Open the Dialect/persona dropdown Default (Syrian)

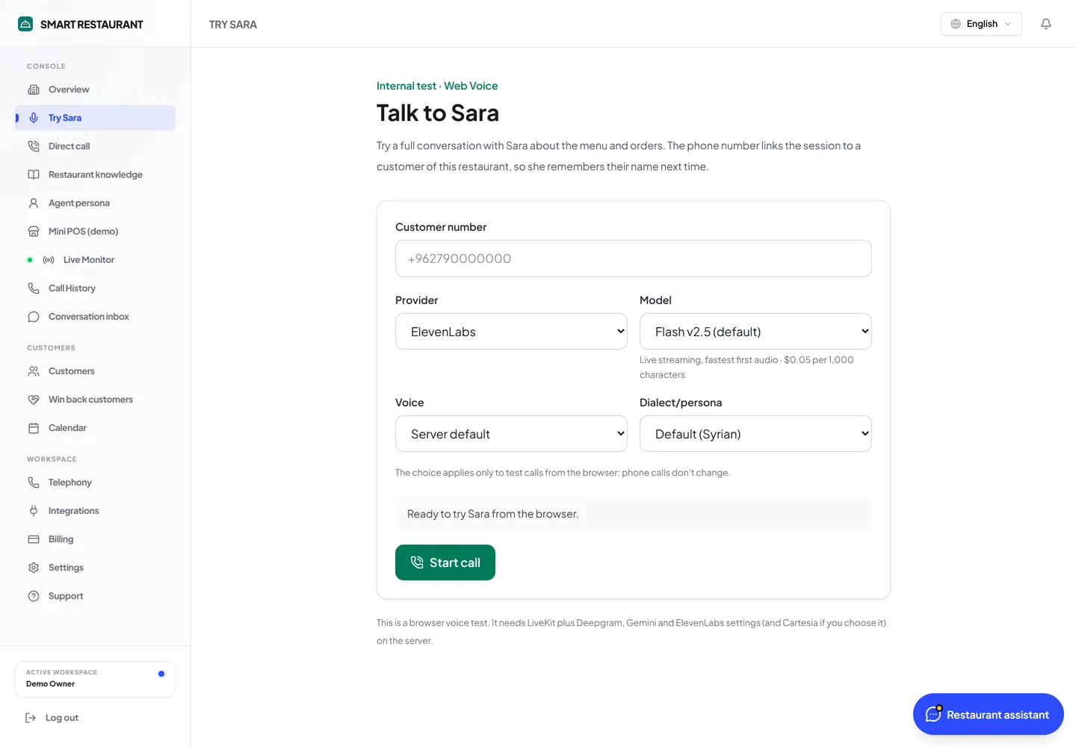[x=755, y=434]
